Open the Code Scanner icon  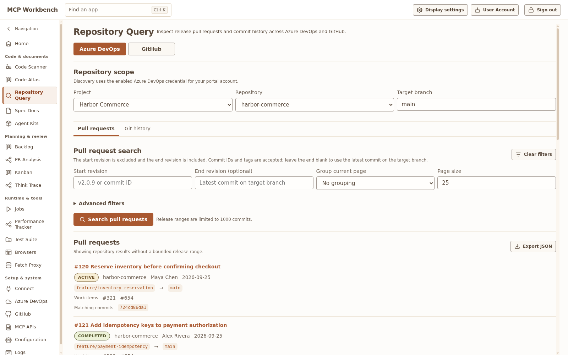(9, 67)
